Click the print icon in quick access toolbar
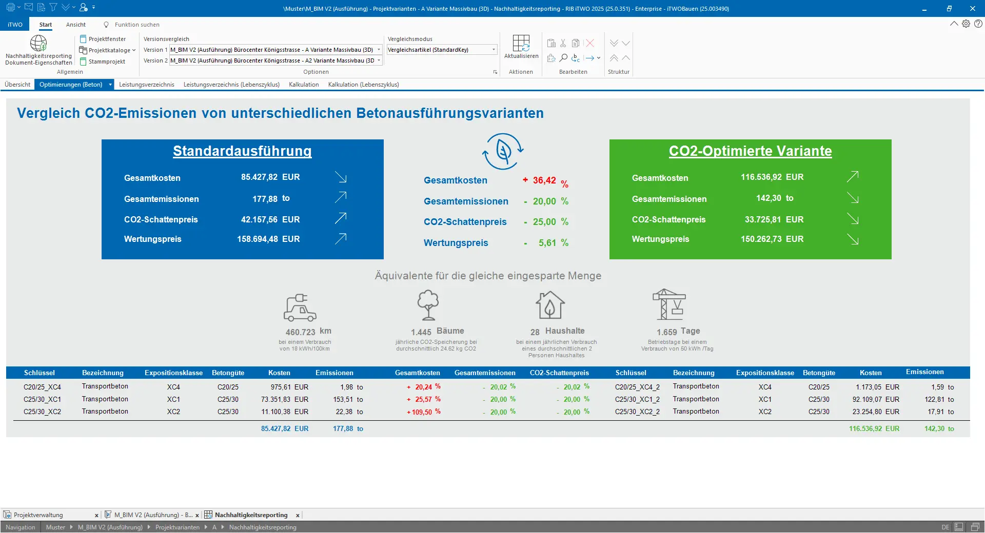This screenshot has height=533, width=985. 10,8
